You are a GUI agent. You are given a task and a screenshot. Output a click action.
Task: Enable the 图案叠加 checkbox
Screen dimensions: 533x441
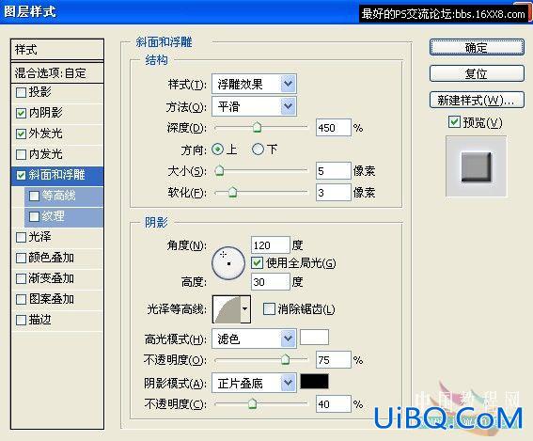(x=21, y=300)
